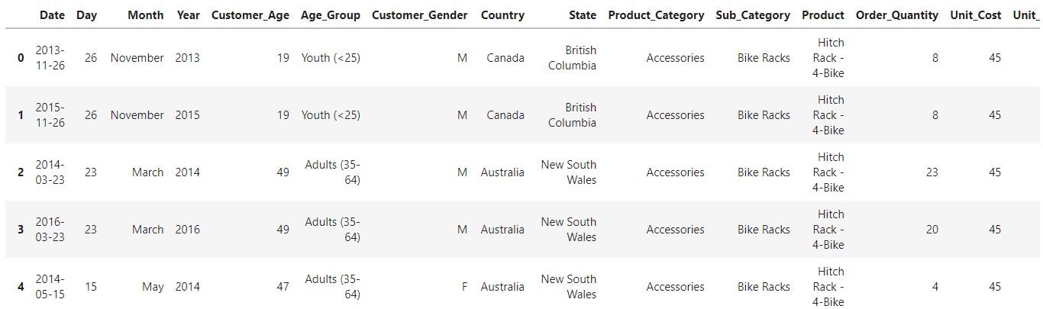Select the Order_Quantity value 23
Viewport: 1043px width, 309px height.
point(932,172)
